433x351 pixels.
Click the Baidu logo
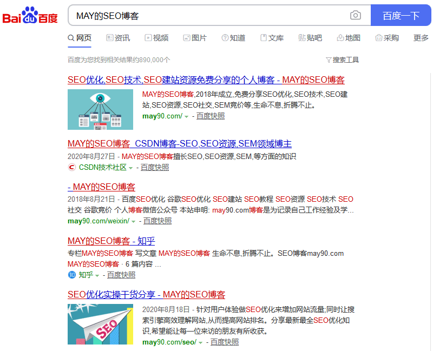(30, 15)
